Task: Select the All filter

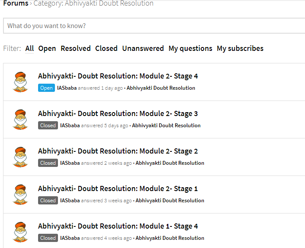Action: tap(29, 48)
